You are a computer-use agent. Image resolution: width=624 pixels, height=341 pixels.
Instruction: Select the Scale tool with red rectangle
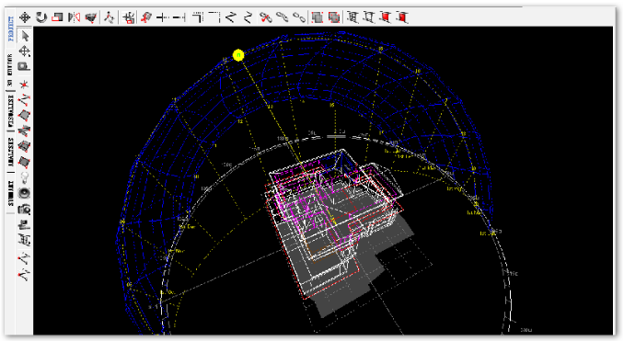58,17
